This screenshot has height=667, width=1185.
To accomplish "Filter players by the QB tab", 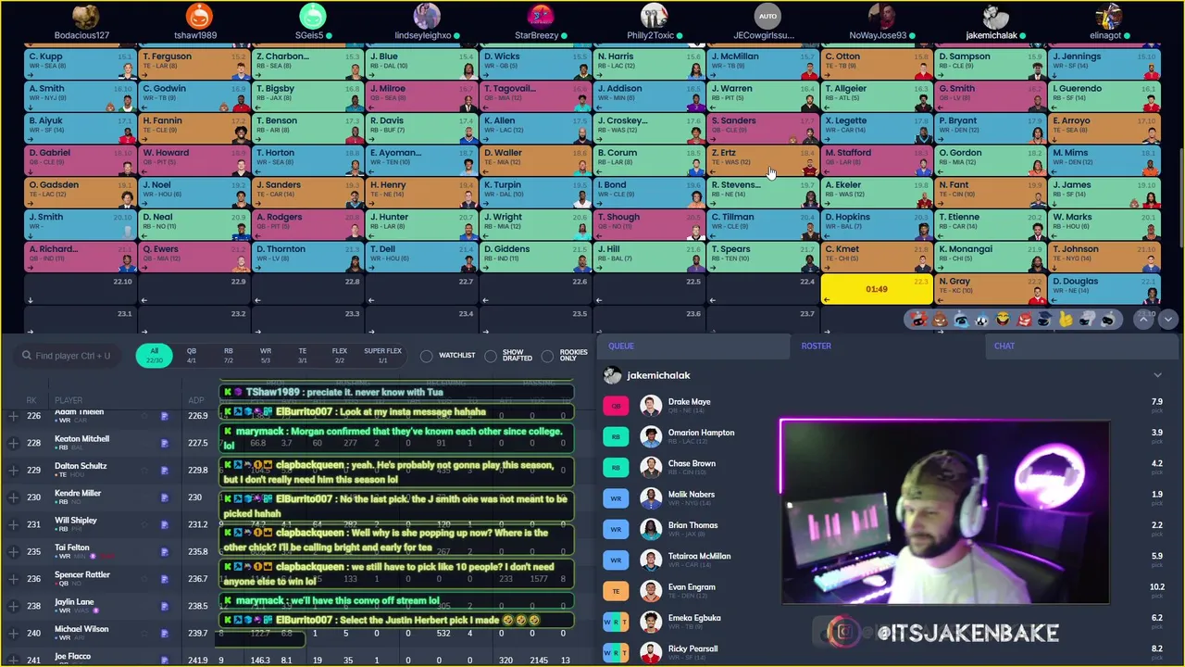I will (x=192, y=356).
